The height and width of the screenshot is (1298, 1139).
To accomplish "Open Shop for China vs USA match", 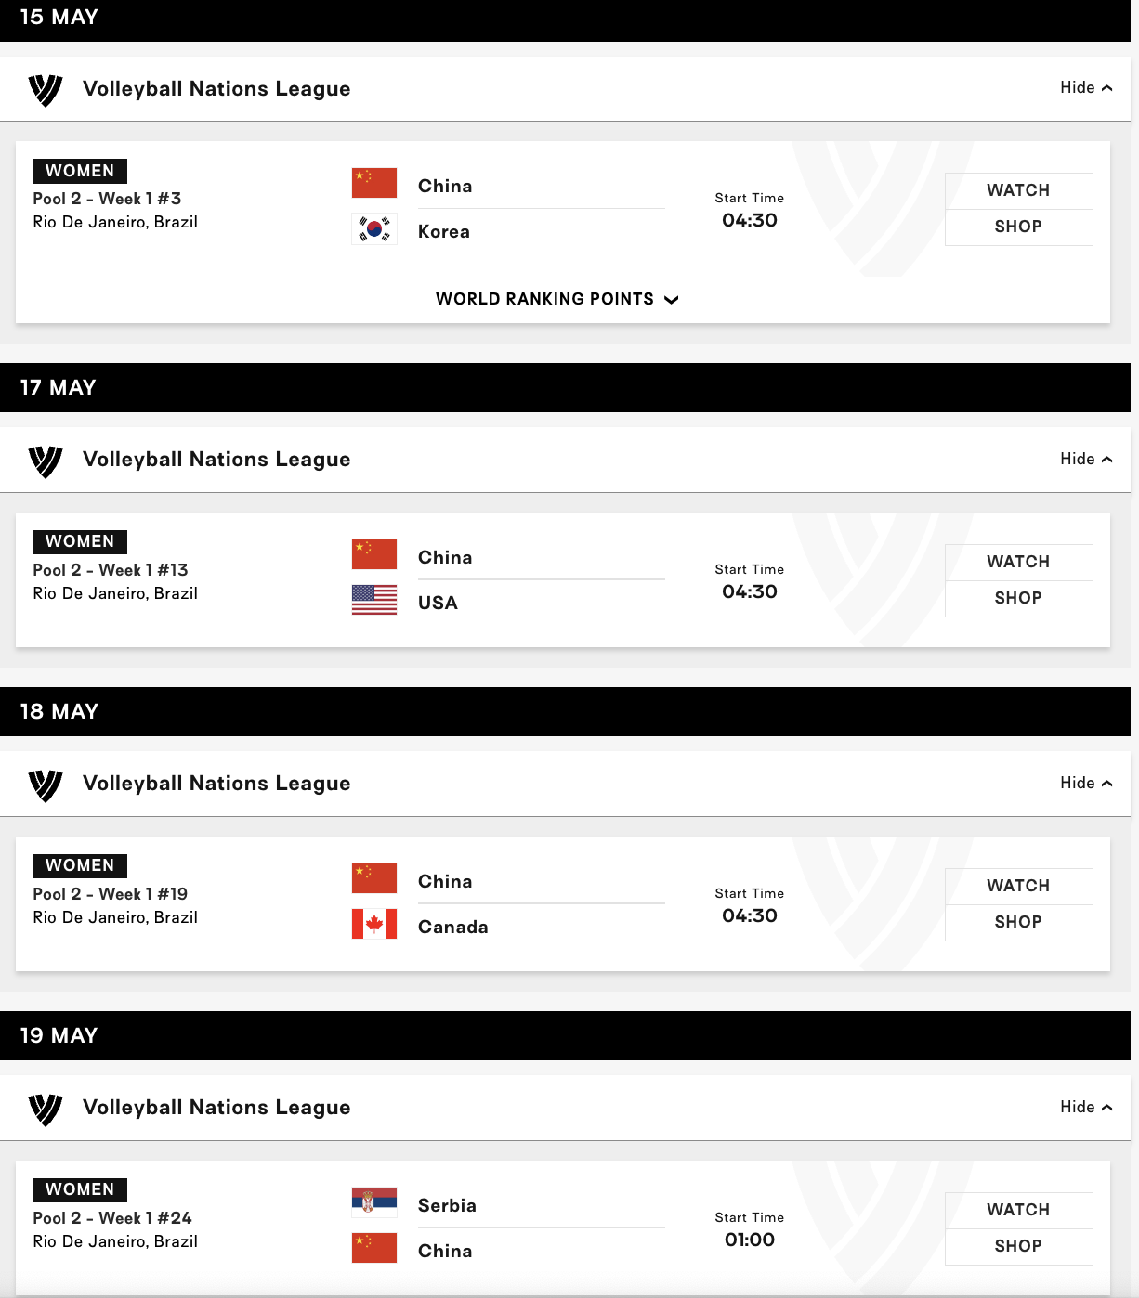I will coord(1018,598).
